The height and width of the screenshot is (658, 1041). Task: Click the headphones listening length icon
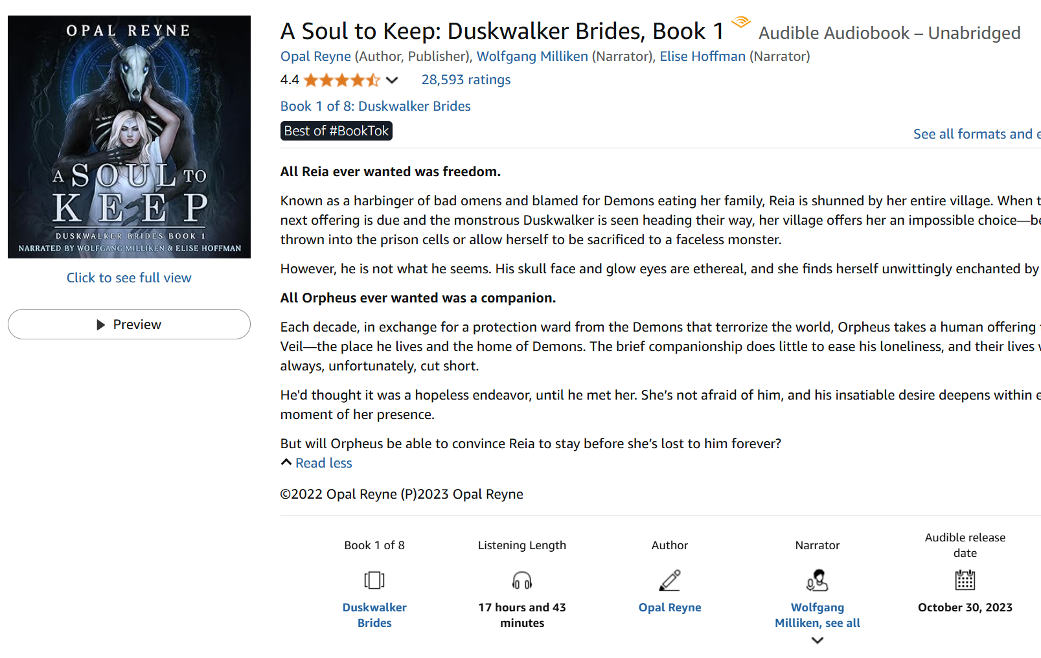coord(522,580)
